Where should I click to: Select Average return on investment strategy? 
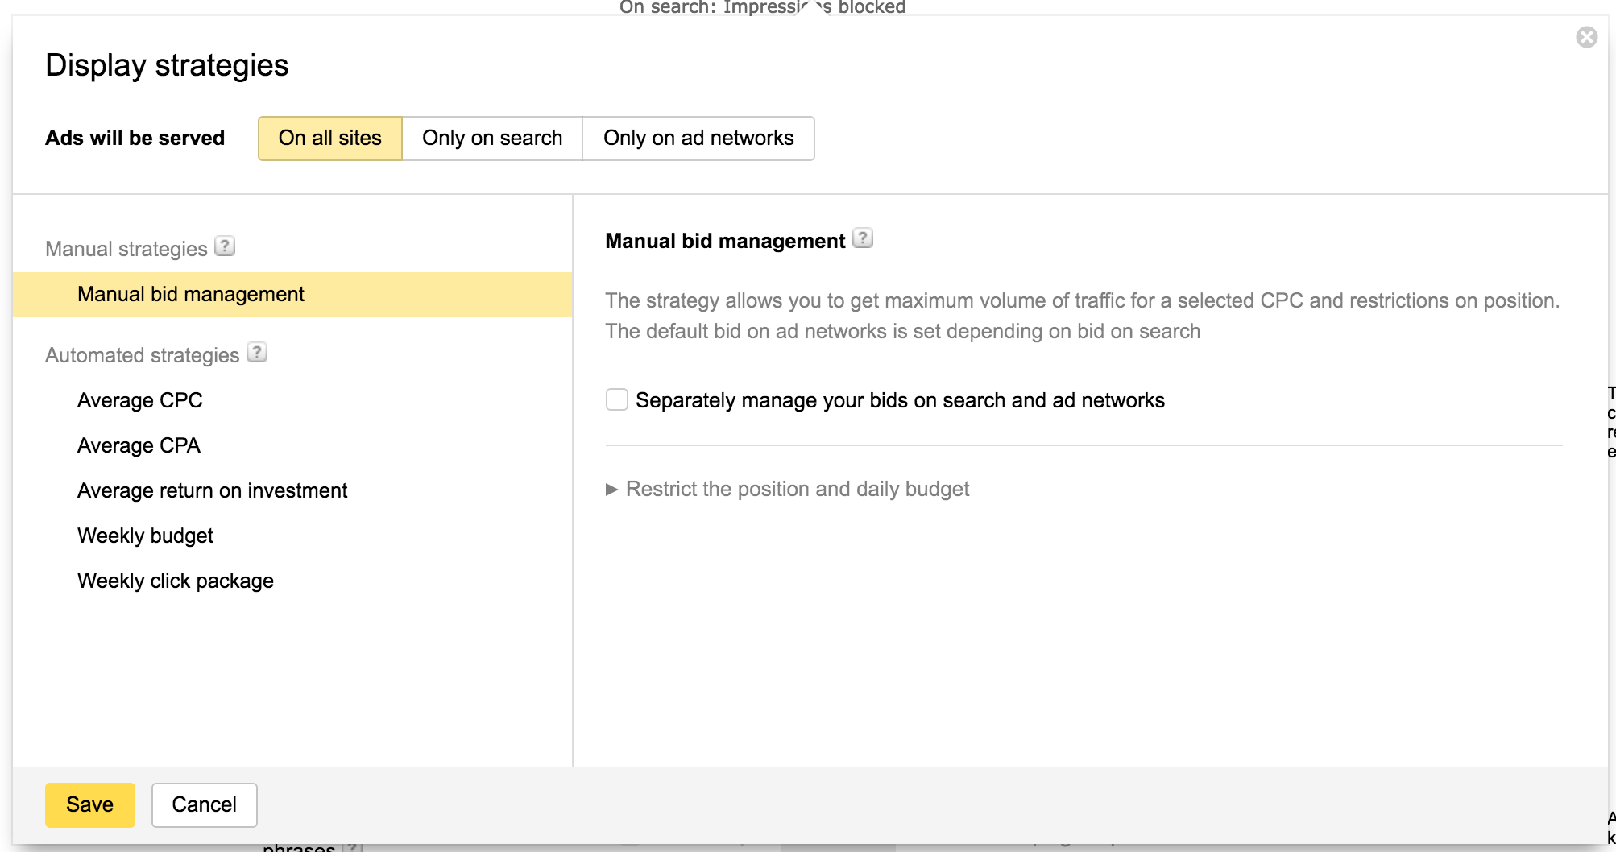[212, 490]
